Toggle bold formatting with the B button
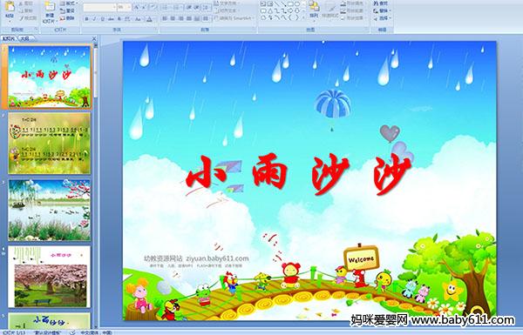Viewport: 523px width, 335px height. 86,19
